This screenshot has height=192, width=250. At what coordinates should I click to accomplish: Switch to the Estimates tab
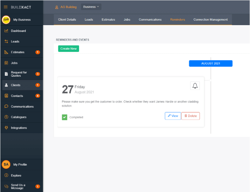coord(108,20)
